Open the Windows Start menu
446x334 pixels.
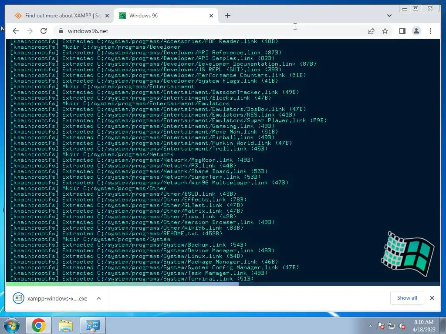pos(11,325)
